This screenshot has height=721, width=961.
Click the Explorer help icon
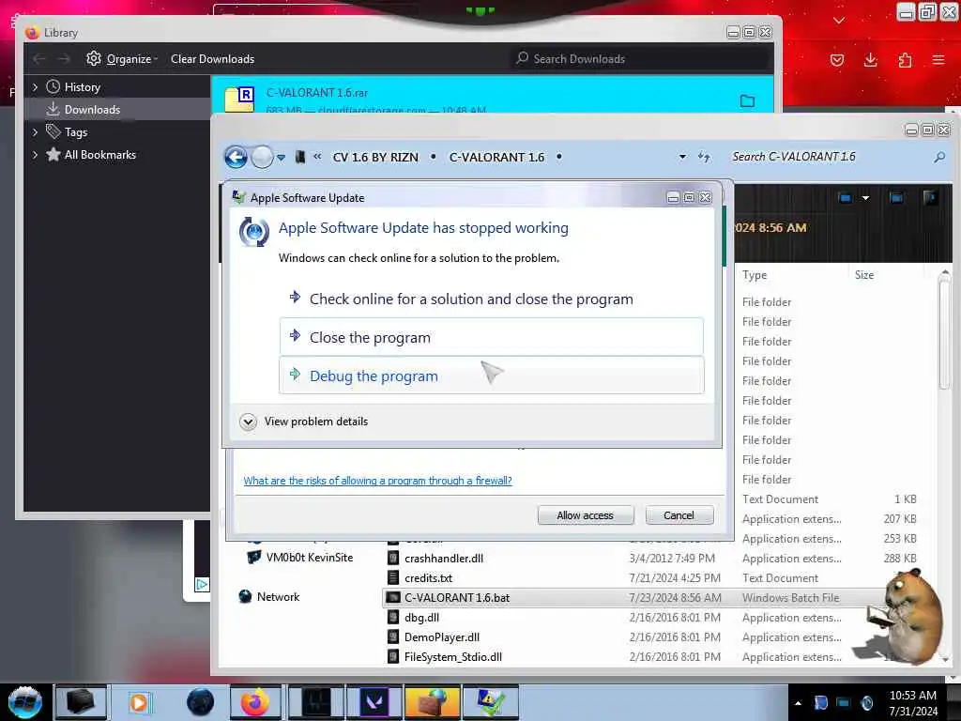(930, 197)
